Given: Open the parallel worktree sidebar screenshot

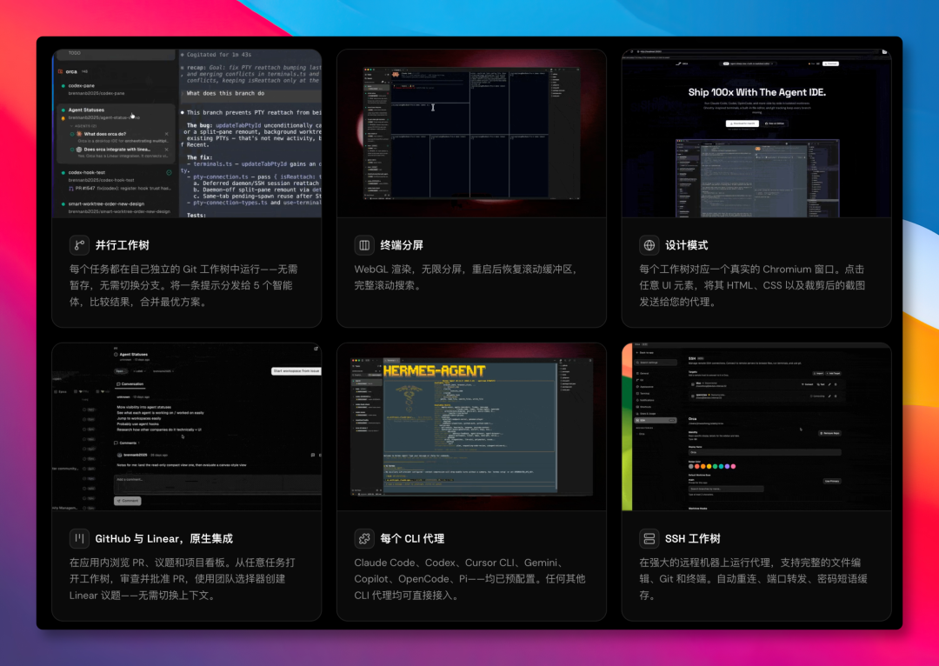Looking at the screenshot, I should click(x=187, y=133).
